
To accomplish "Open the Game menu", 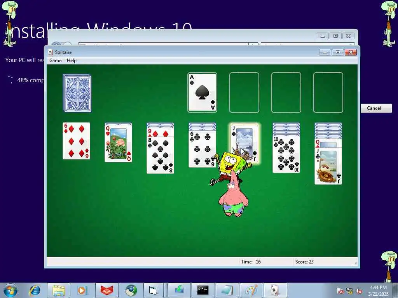I will [x=55, y=60].
